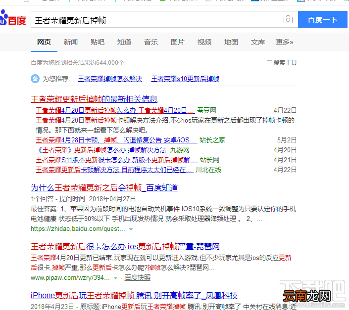Open camera image search icon

(288, 20)
